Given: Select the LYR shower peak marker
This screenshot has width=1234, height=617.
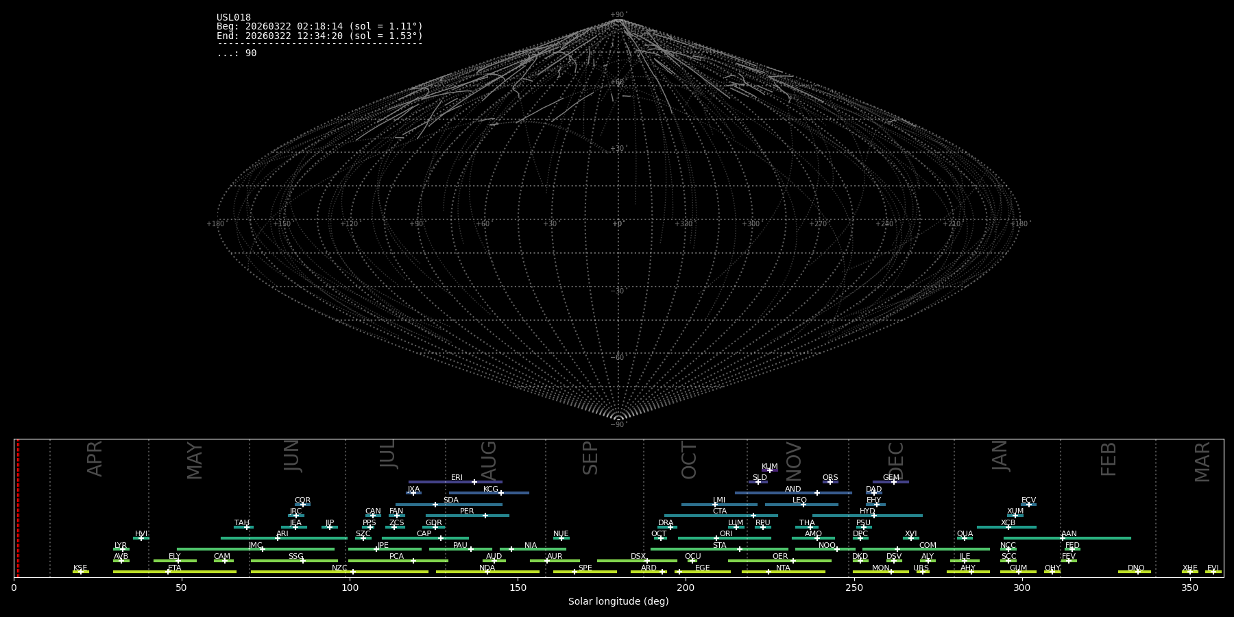Looking at the screenshot, I should 123,549.
